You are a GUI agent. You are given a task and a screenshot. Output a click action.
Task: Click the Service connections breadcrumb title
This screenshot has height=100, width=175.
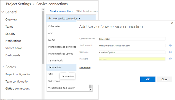[x=52, y=4]
